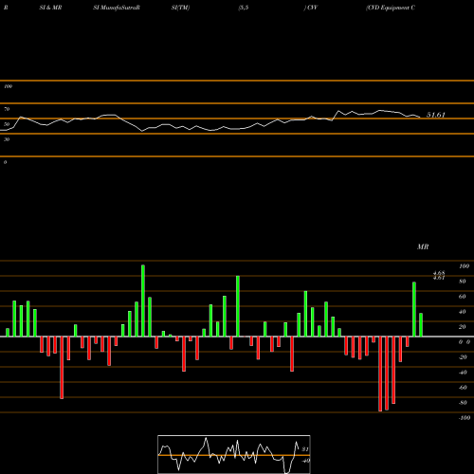The width and height of the screenshot is (474, 474).
Task: Click the RSI axis label 0 on the left
Action: click(x=5, y=162)
